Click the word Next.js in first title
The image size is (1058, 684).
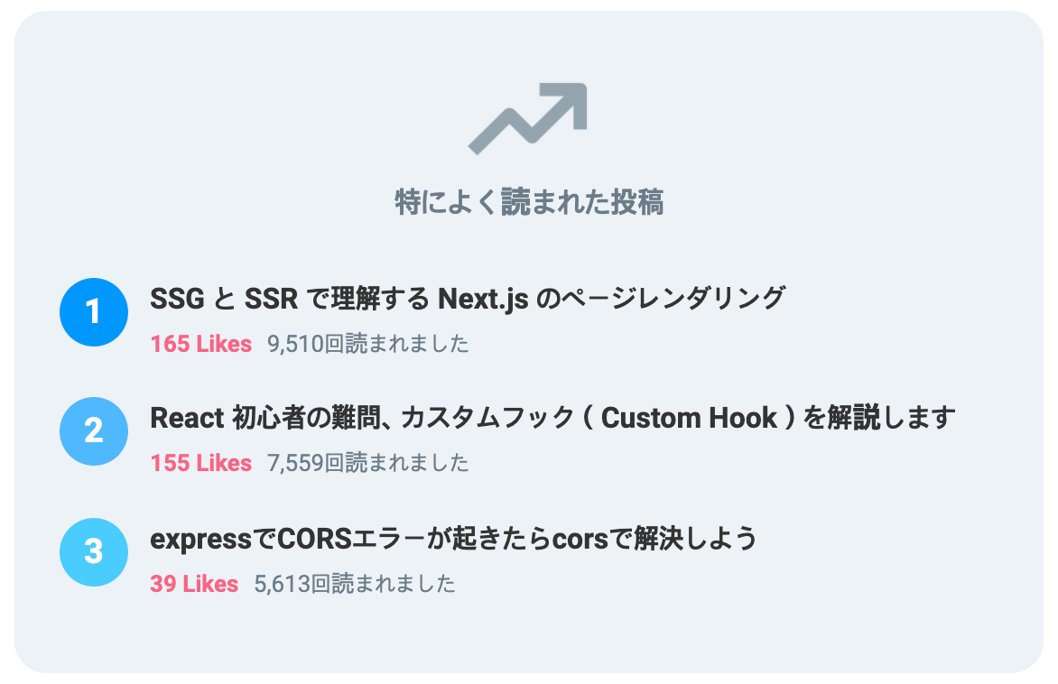(483, 299)
